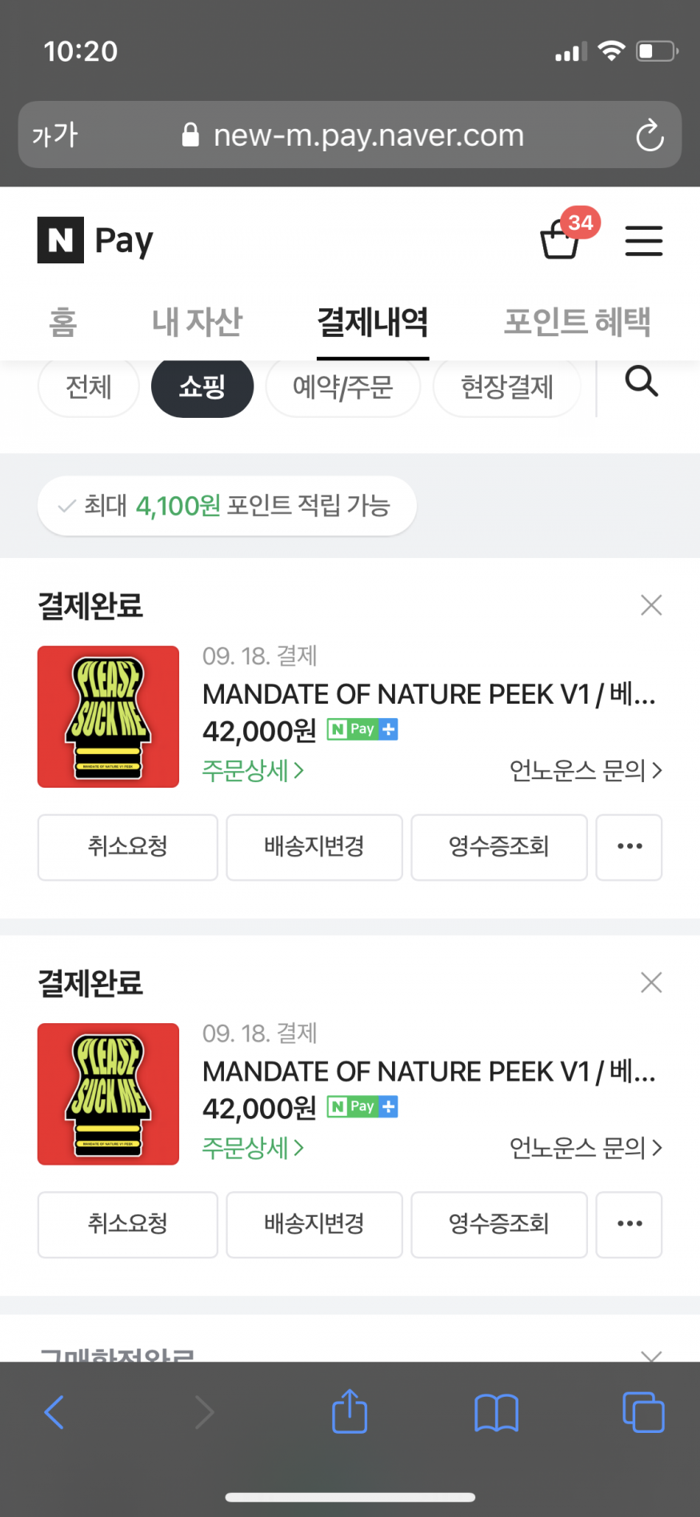Open the shopping cart with 34 items

(x=562, y=239)
